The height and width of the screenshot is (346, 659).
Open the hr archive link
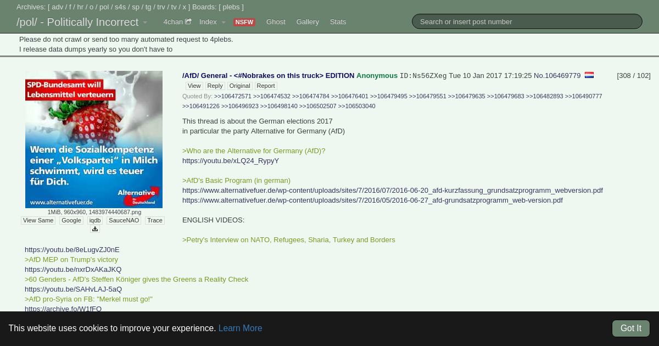click(x=80, y=7)
